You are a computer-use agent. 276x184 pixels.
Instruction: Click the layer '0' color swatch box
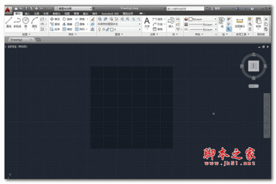[x=112, y=30]
